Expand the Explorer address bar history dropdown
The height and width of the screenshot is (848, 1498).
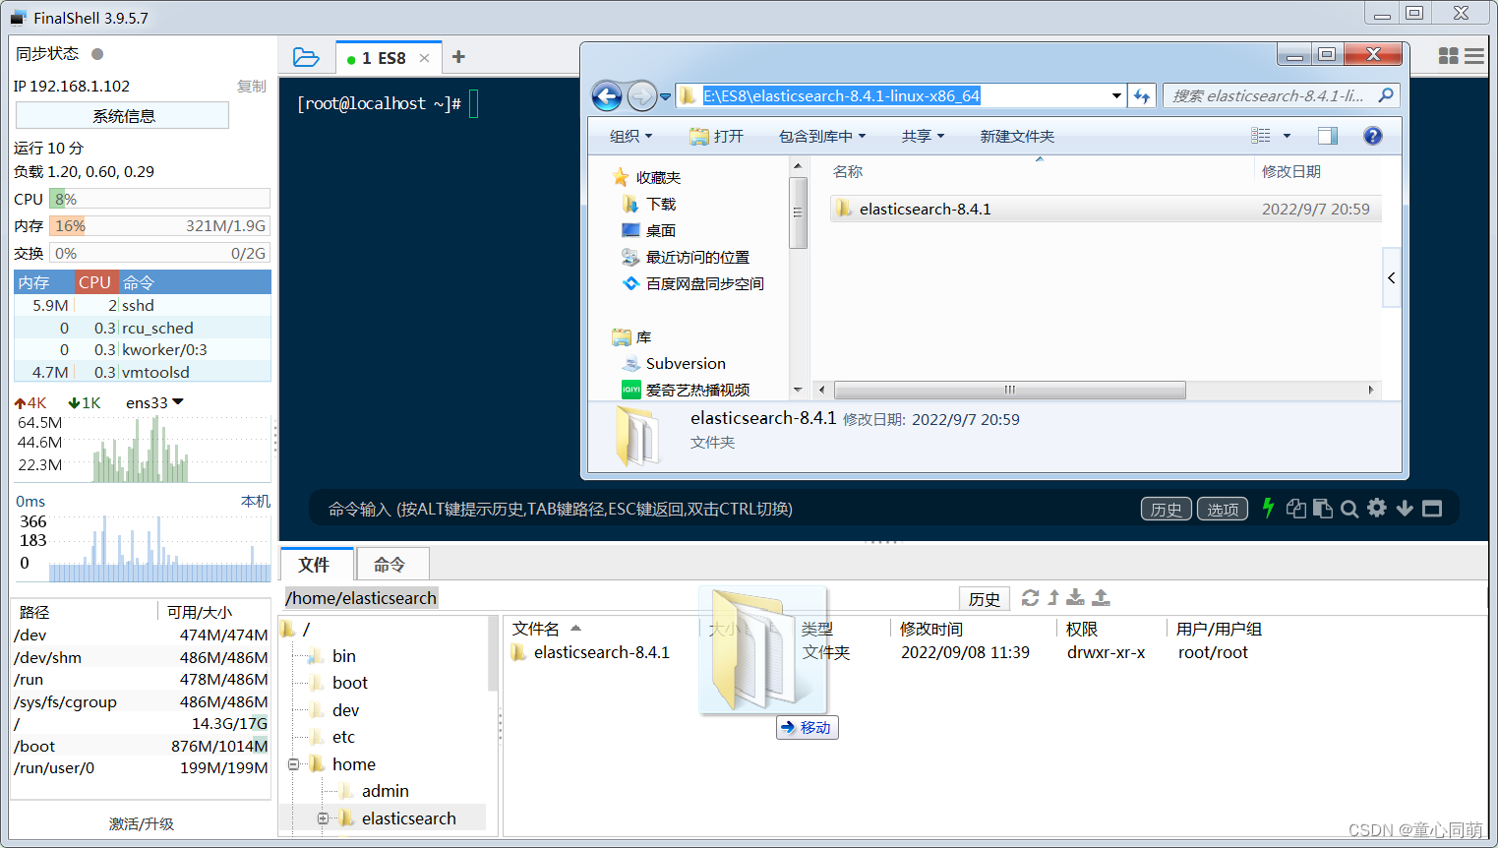1116,95
